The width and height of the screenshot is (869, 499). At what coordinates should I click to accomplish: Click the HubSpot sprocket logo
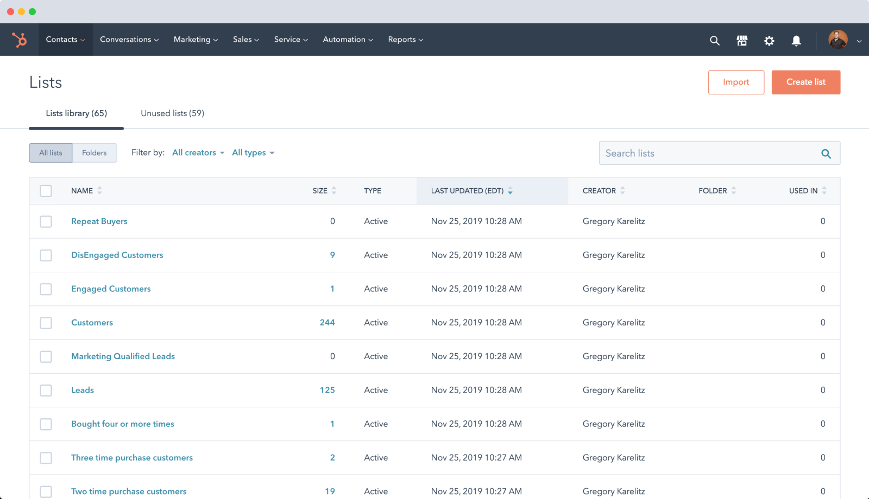20,40
